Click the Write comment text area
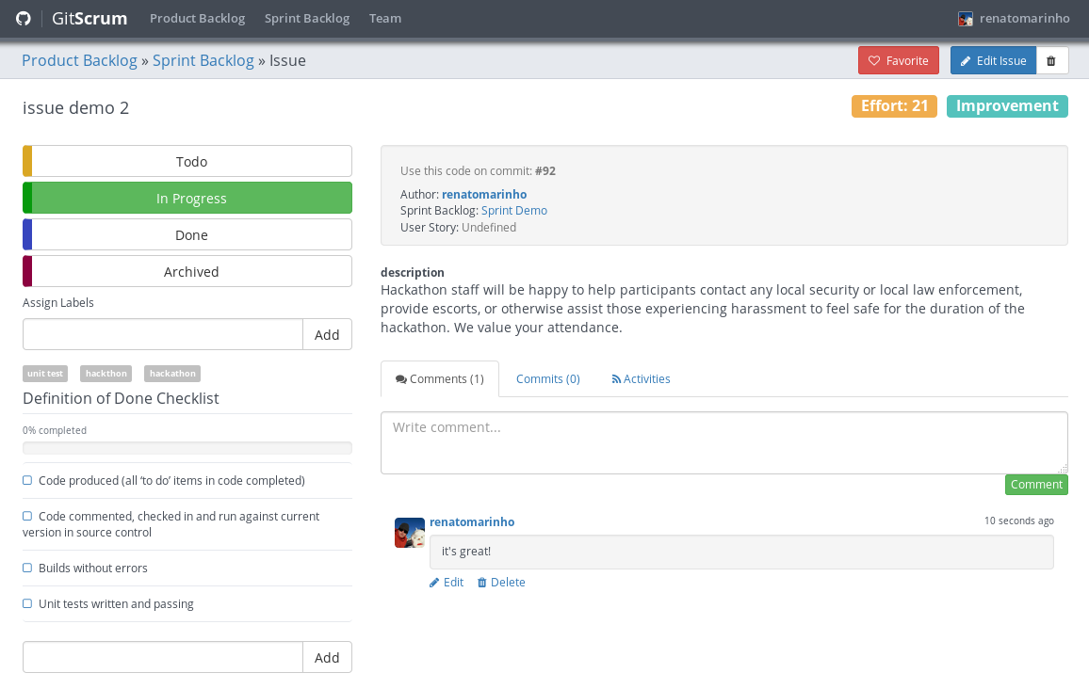 tap(723, 442)
